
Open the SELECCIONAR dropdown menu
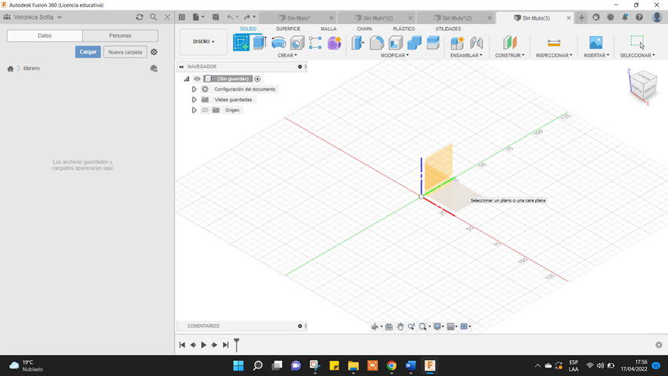(x=637, y=55)
